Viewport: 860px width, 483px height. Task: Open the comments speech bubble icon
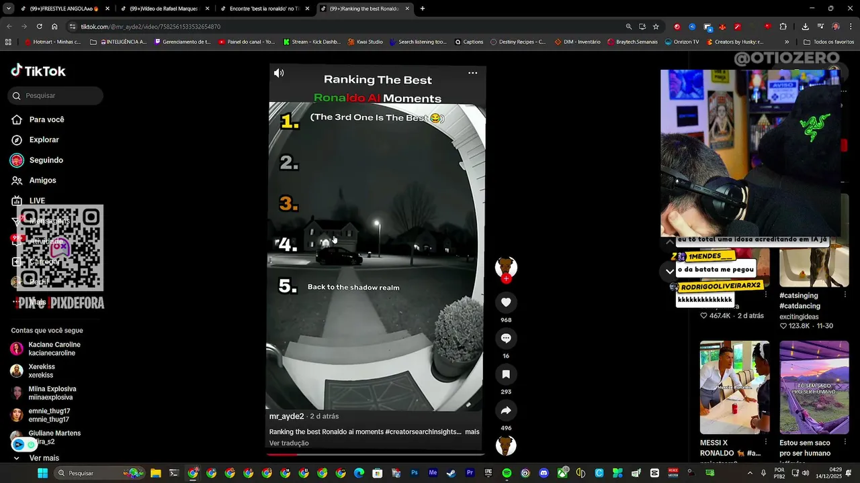506,338
